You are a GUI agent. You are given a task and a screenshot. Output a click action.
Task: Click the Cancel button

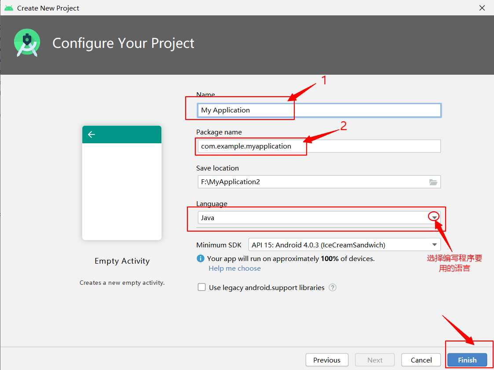tap(421, 360)
